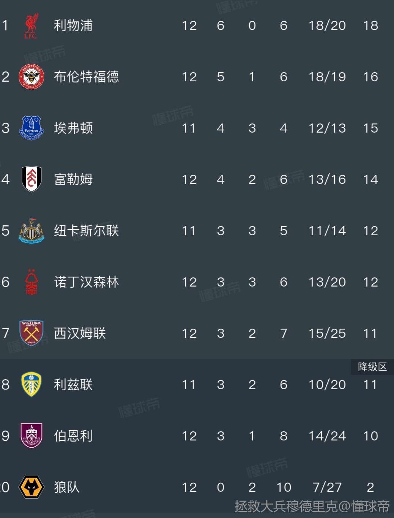Tap team name 狼队

point(66,487)
